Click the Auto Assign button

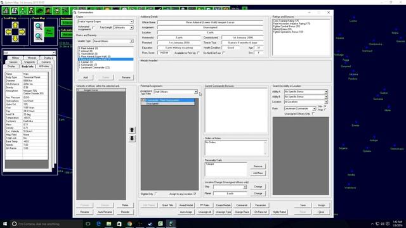(186, 212)
